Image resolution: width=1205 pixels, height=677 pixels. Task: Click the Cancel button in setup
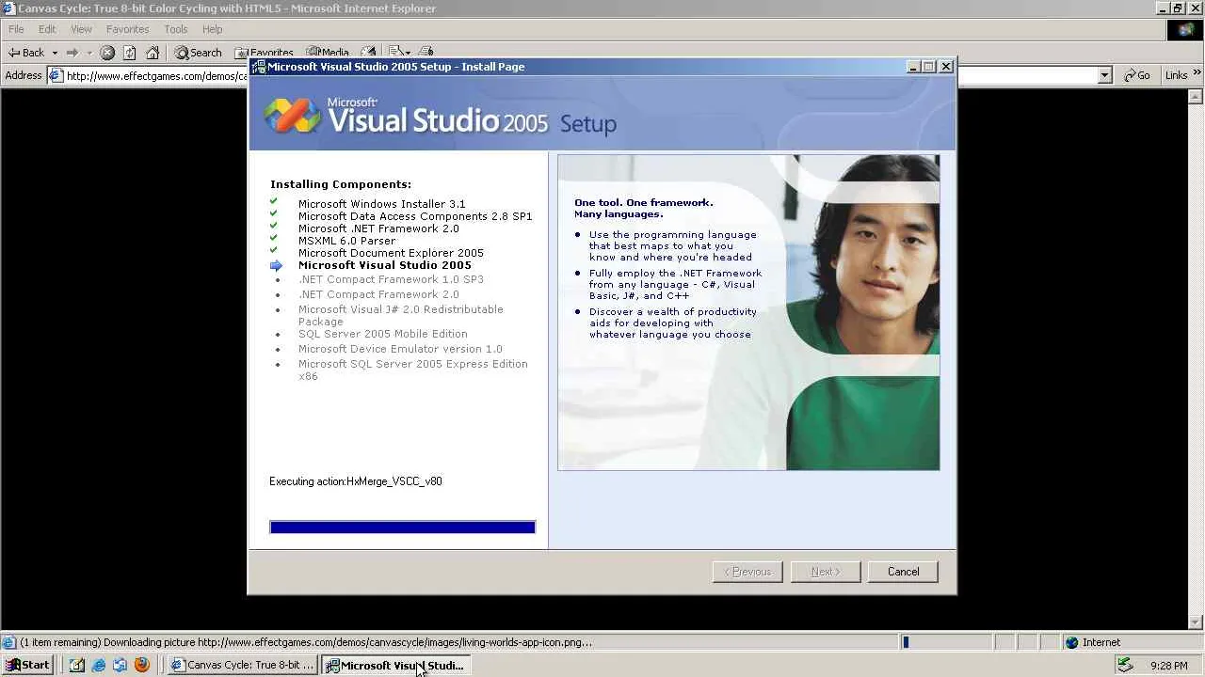point(903,572)
